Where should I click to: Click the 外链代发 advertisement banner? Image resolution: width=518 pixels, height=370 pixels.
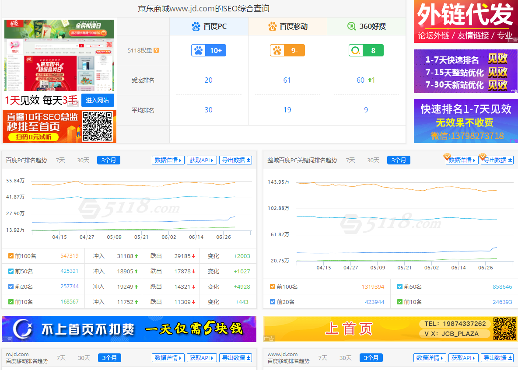466,21
